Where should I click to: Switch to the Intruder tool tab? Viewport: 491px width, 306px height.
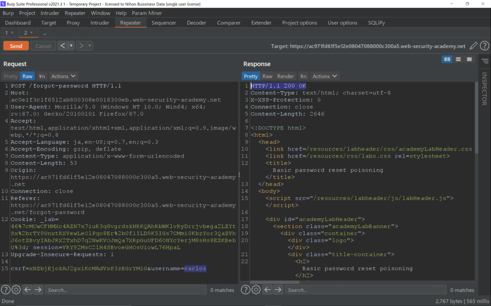(x=100, y=23)
